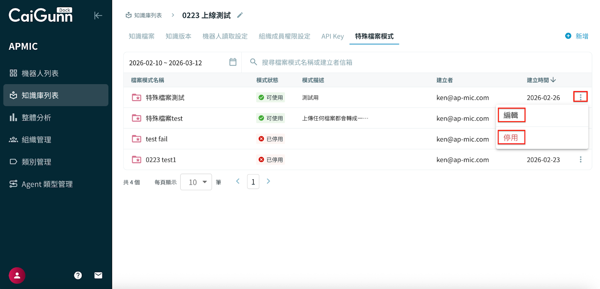Switch to the 知識檔案 tab
600x289 pixels.
141,36
